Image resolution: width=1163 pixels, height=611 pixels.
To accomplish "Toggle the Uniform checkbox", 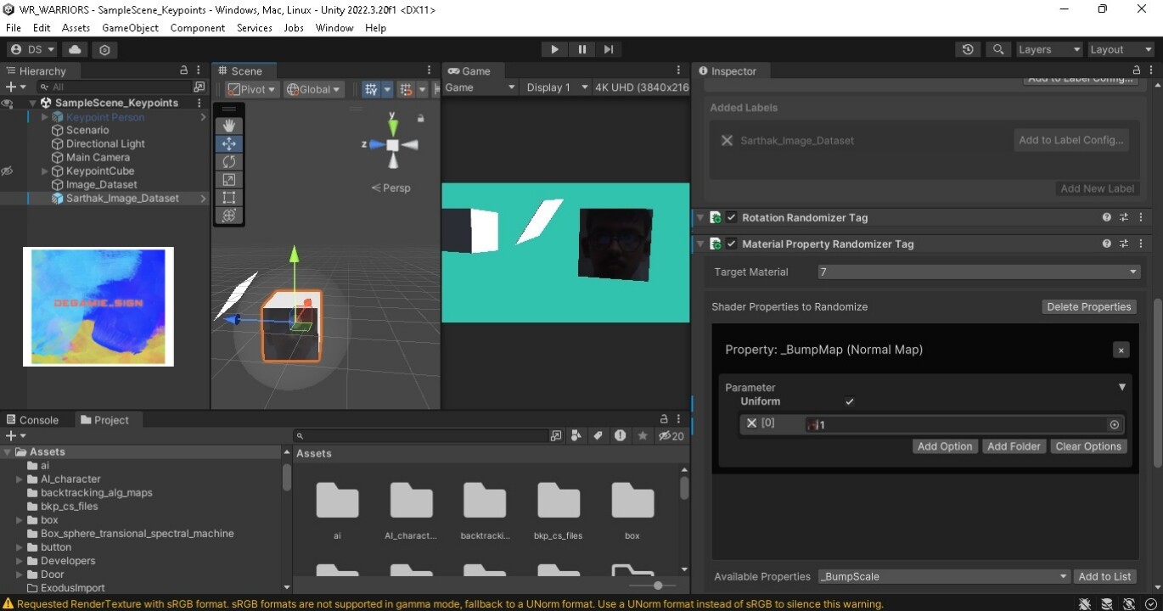I will (850, 401).
